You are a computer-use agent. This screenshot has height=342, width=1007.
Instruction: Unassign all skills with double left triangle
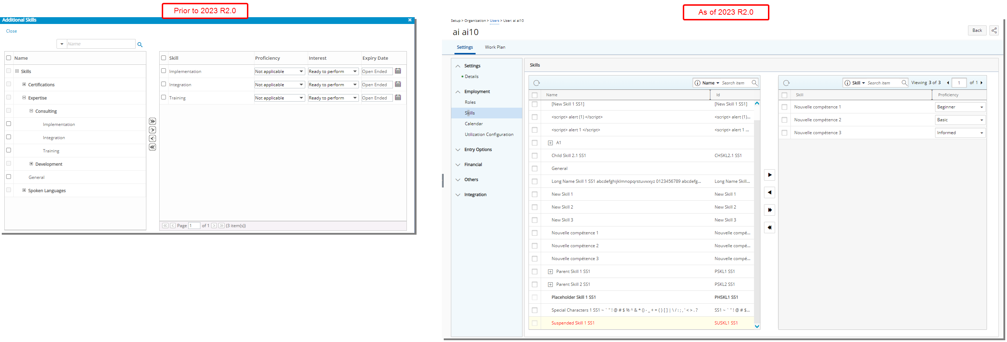click(x=770, y=228)
